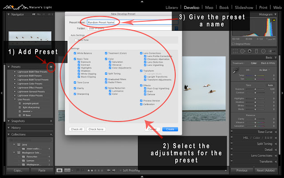Hide left panels with side arrow

pos(1,93)
